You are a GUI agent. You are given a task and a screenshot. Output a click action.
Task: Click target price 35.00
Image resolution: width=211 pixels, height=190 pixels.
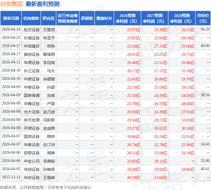[205, 161]
